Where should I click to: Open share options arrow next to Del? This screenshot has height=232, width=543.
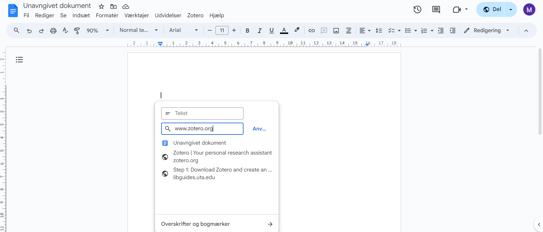[510, 10]
